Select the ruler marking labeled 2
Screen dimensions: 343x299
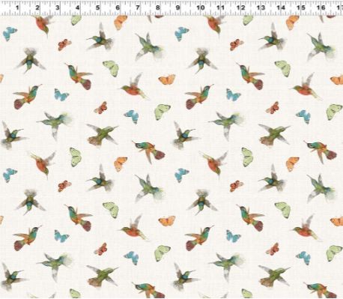[x=37, y=7]
